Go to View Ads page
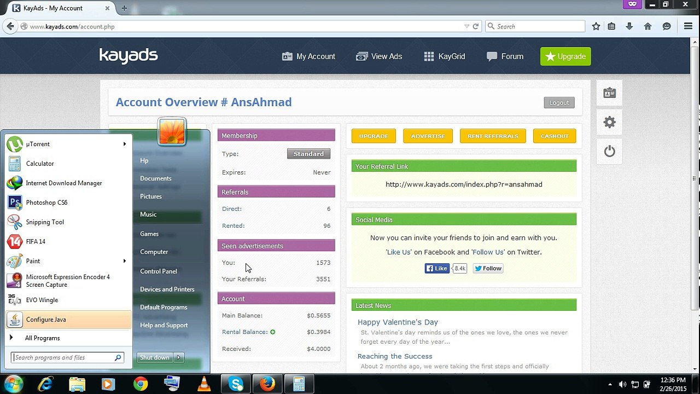Screen dimensions: 700x394 point(379,56)
